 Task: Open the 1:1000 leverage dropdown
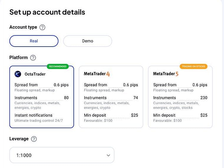(x=62, y=155)
